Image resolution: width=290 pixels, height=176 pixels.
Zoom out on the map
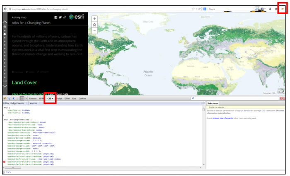[94, 31]
